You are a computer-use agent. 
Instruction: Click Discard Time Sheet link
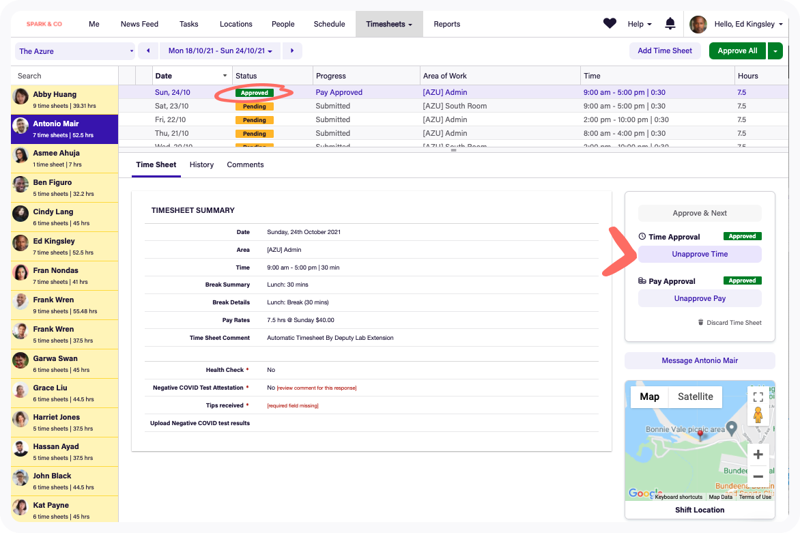point(734,322)
